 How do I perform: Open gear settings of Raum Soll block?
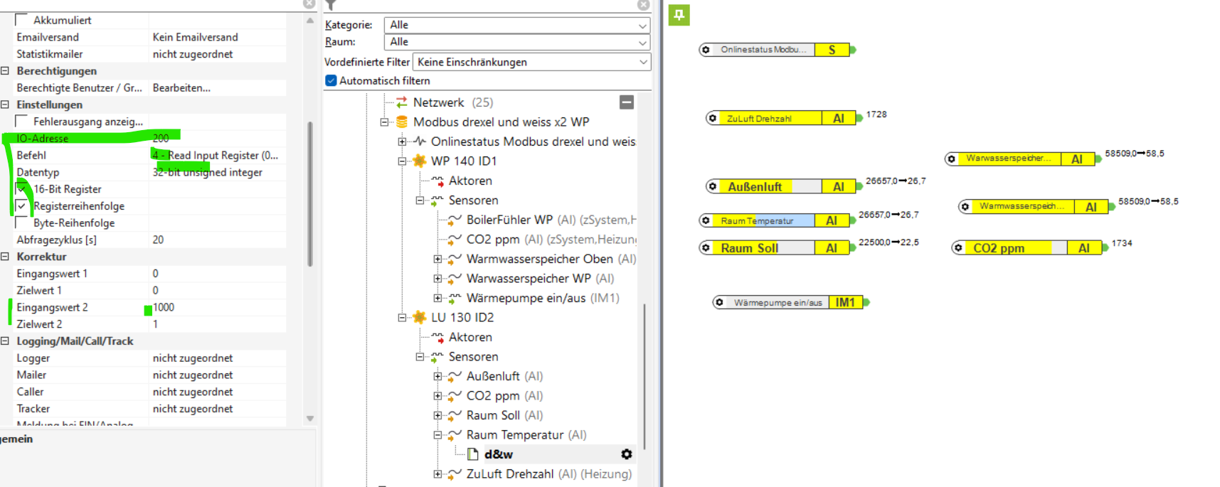coord(706,247)
